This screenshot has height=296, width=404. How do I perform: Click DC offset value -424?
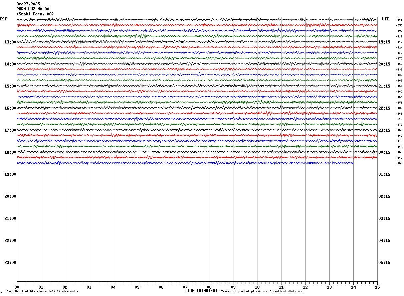(399, 47)
